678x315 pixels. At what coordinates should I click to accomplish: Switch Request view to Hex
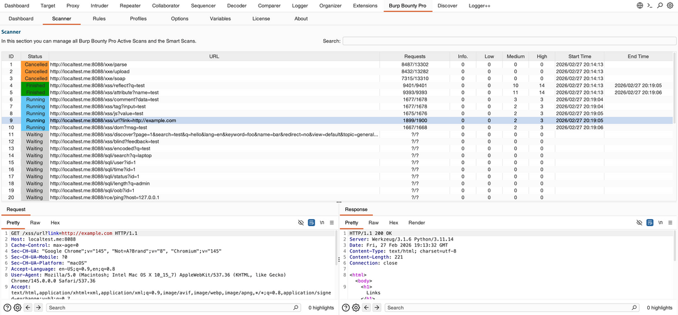pyautogui.click(x=55, y=222)
